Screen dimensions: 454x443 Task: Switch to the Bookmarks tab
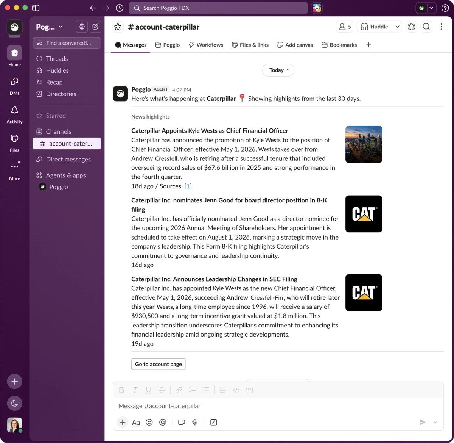tap(339, 45)
